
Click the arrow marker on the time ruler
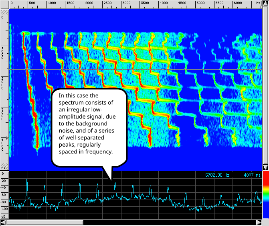(x=6, y=138)
